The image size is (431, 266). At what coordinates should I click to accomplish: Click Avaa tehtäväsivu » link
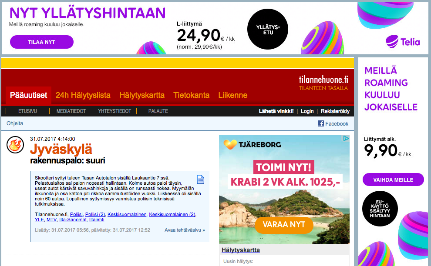click(x=185, y=230)
